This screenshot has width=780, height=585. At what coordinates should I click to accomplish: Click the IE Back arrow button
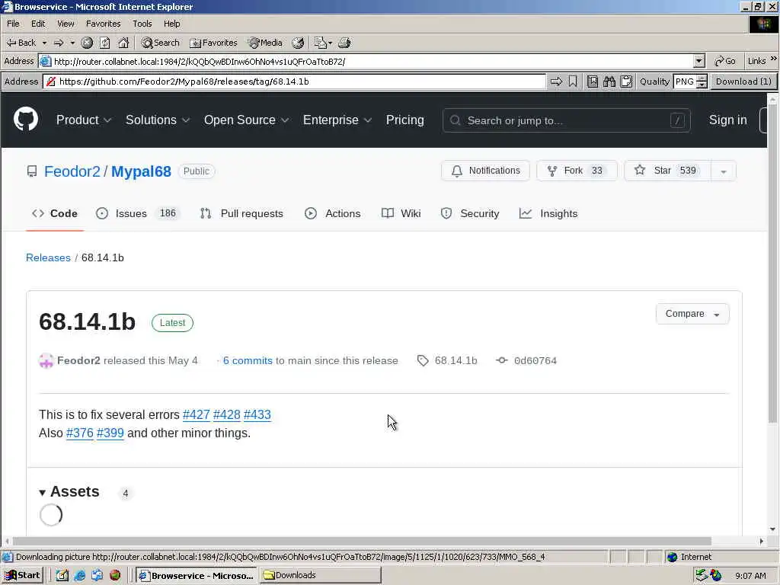21,43
